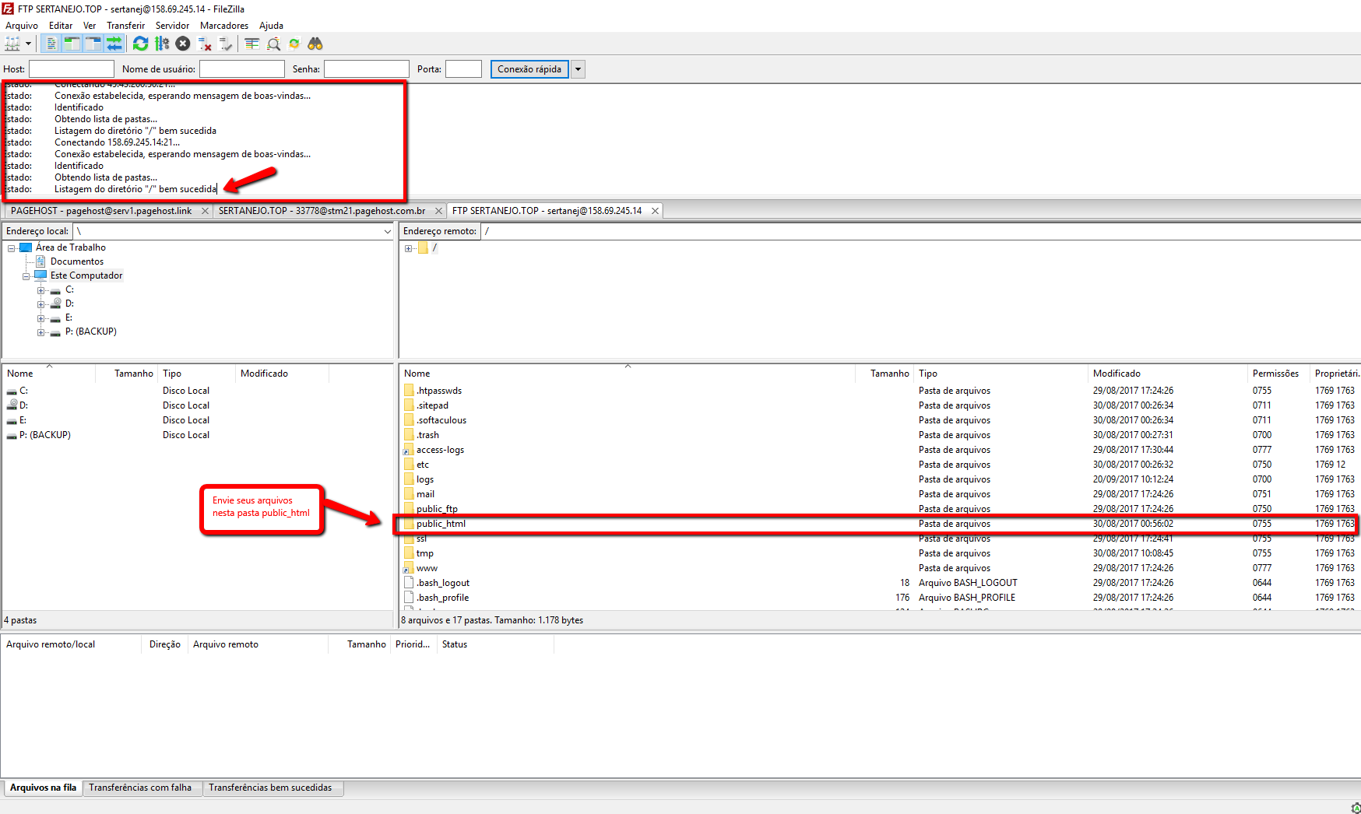The width and height of the screenshot is (1361, 814).
Task: Toggle transfer queue display
Action: click(114, 44)
